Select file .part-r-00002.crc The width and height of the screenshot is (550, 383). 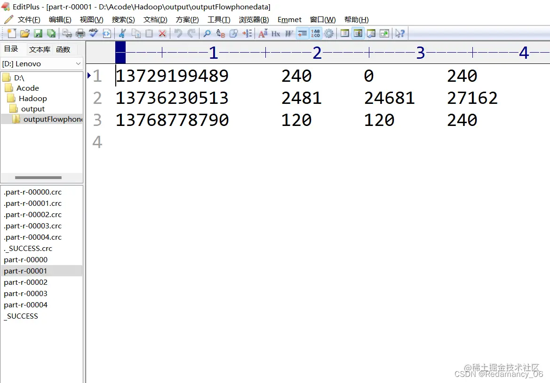coord(32,214)
